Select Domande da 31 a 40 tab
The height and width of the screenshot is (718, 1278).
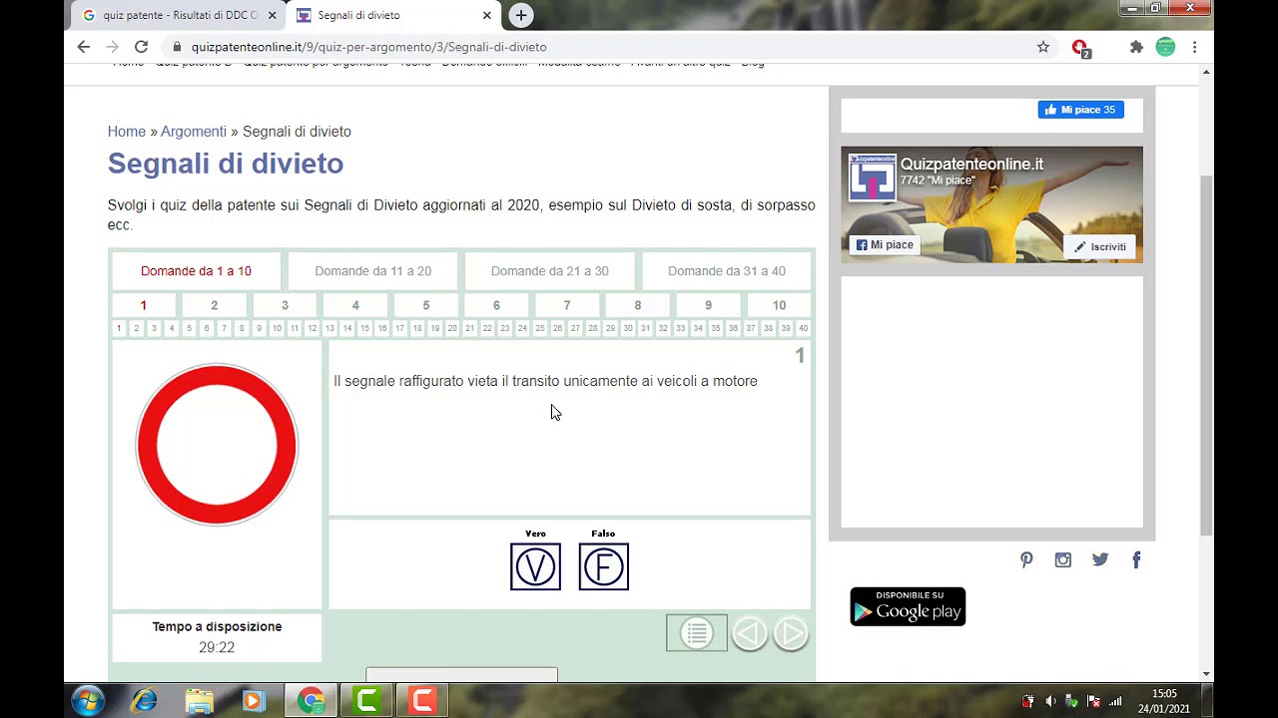click(x=727, y=271)
